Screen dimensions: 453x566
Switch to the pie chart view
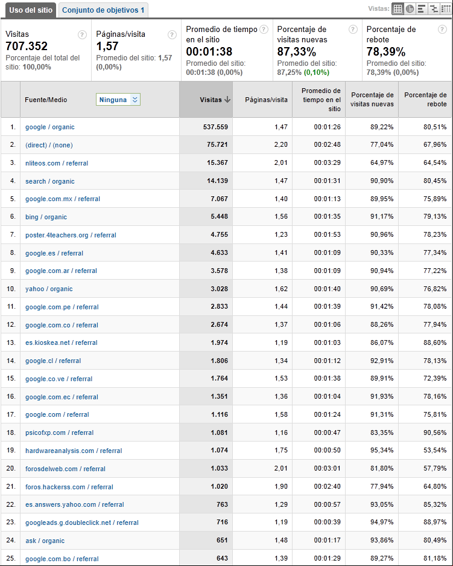[x=410, y=9]
